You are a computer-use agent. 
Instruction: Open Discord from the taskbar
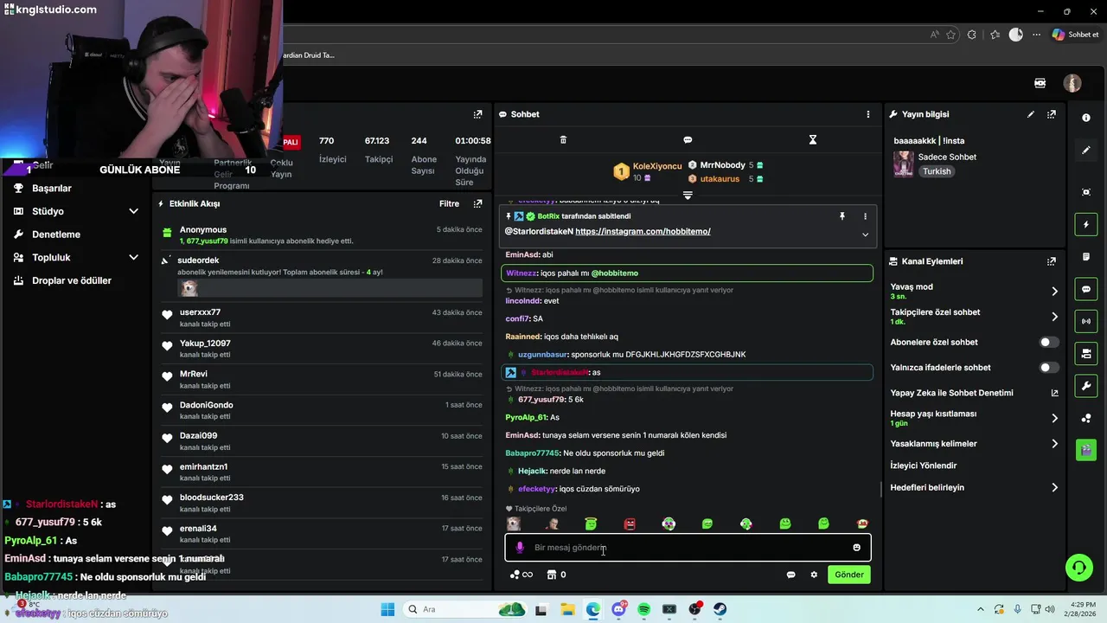[618, 609]
